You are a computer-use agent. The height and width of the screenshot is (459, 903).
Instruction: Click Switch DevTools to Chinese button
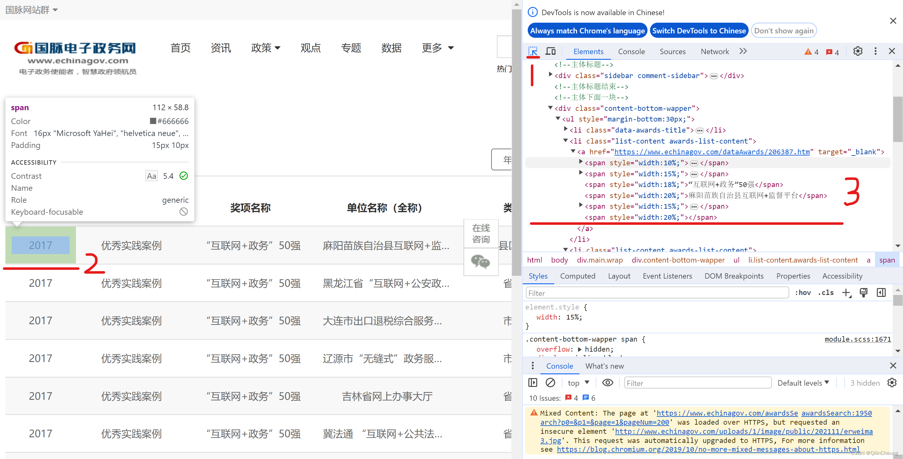pos(699,31)
